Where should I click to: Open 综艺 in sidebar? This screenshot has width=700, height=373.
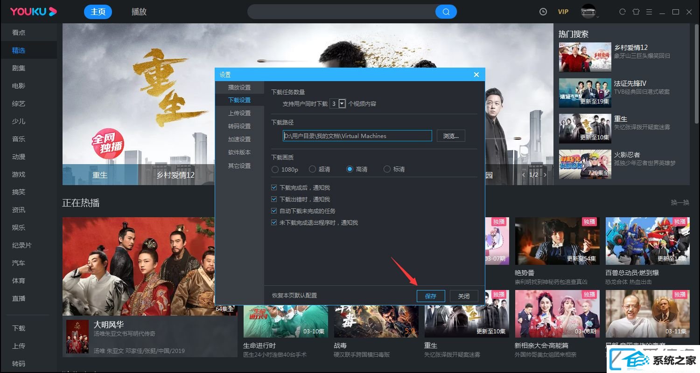tap(19, 104)
